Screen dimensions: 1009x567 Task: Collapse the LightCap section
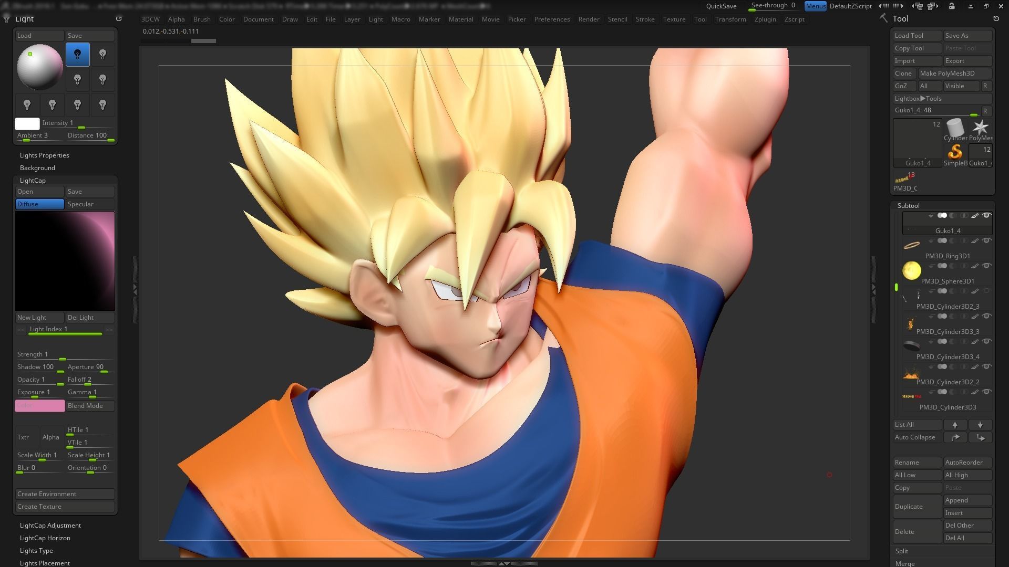point(33,181)
